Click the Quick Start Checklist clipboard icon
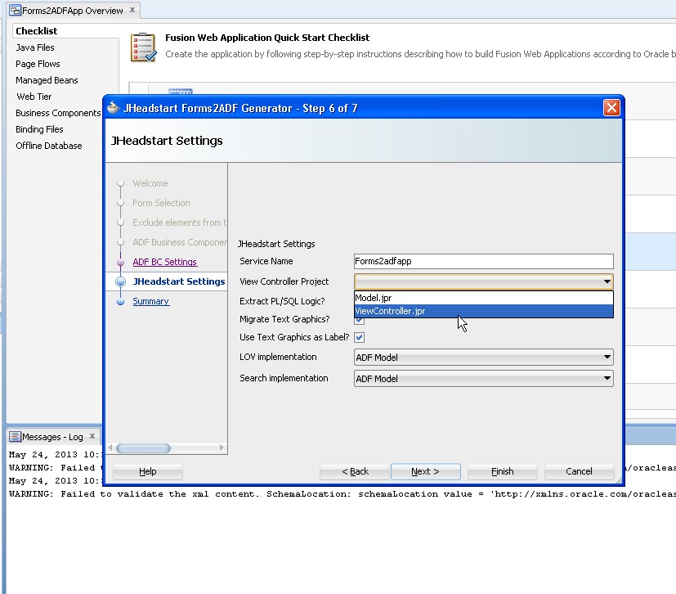 (144, 47)
